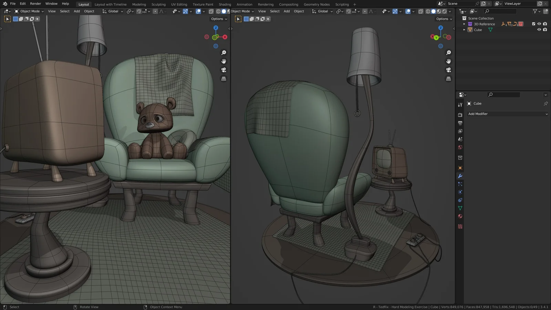Hide the Cube object with its eye toggle
The height and width of the screenshot is (310, 551).
[x=539, y=30]
